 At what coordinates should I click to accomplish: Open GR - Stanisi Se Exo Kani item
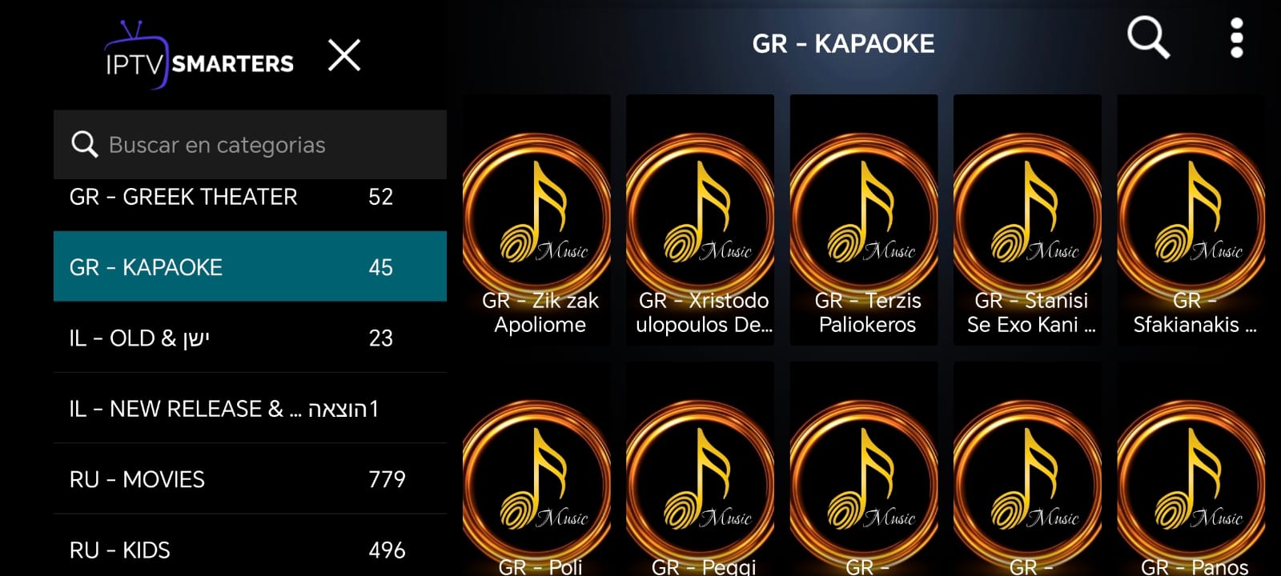(x=1027, y=220)
